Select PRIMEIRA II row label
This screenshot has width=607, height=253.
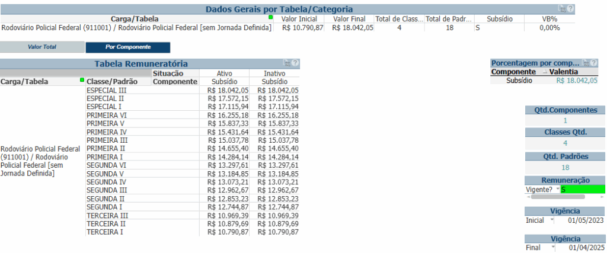[106, 148]
